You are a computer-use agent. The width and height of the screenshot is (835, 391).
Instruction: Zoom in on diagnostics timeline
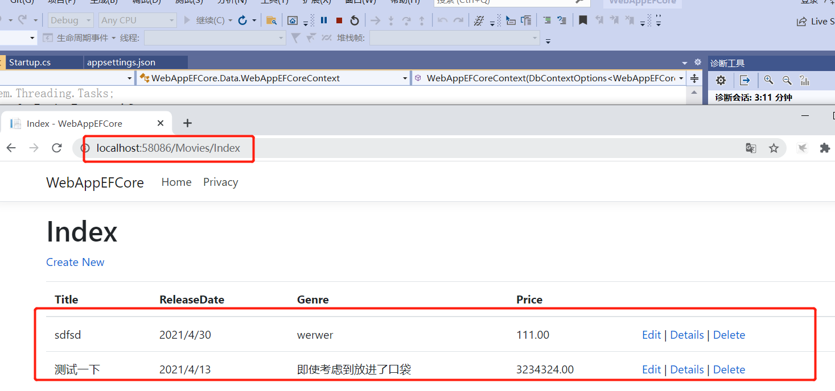click(x=768, y=80)
